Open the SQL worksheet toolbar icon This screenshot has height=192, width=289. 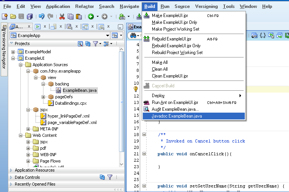tap(122, 16)
